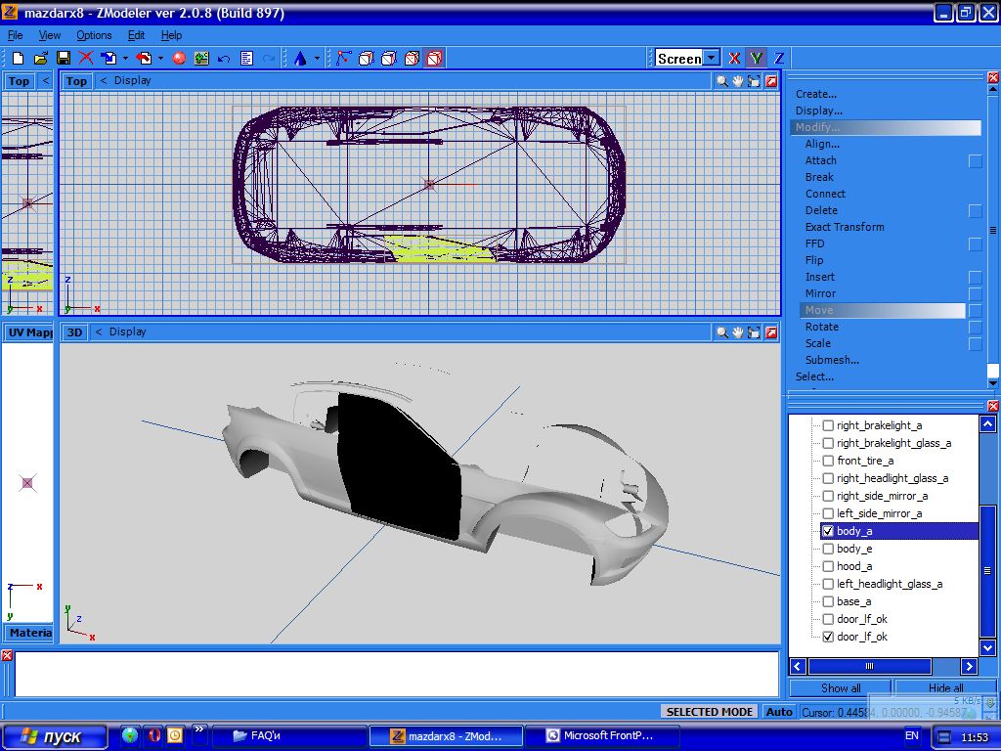Screen dimensions: 1001x751
Task: Toggle the Z axis constraint button
Action: 779,59
